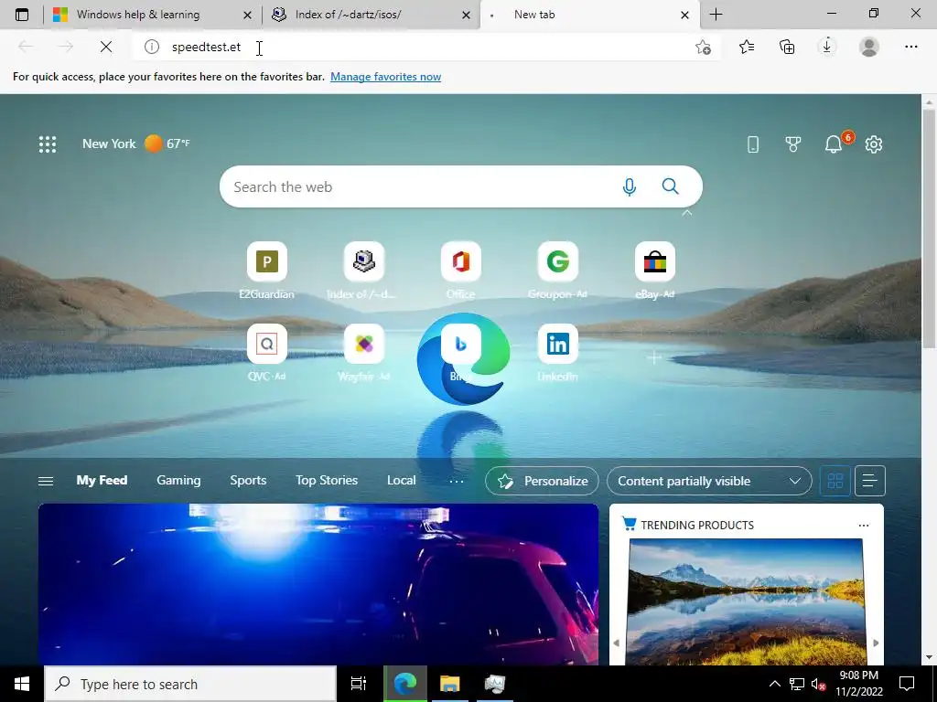Open the tab actions menu icon

(22, 15)
